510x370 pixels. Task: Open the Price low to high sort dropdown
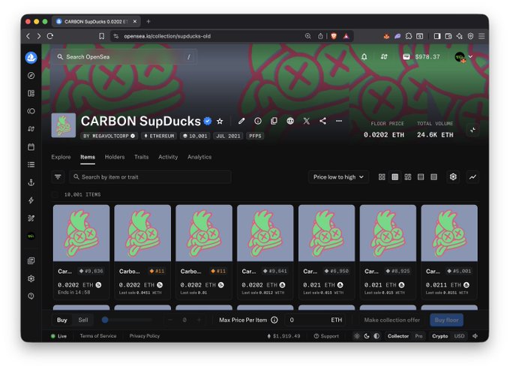(338, 177)
